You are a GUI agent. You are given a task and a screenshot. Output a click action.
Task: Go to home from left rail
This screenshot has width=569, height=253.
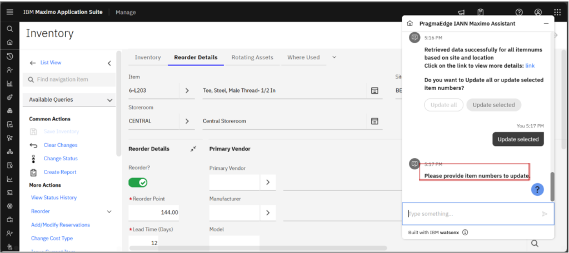(10, 42)
